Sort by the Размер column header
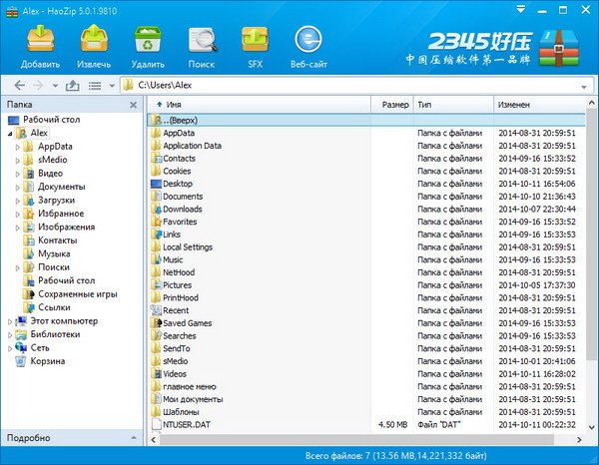Viewport: 599px width, 465px height. click(392, 105)
